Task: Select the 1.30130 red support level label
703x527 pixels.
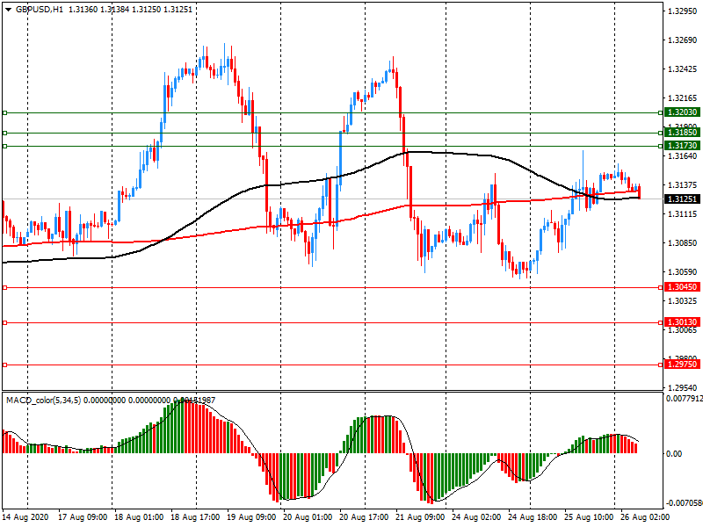Action: (x=682, y=322)
